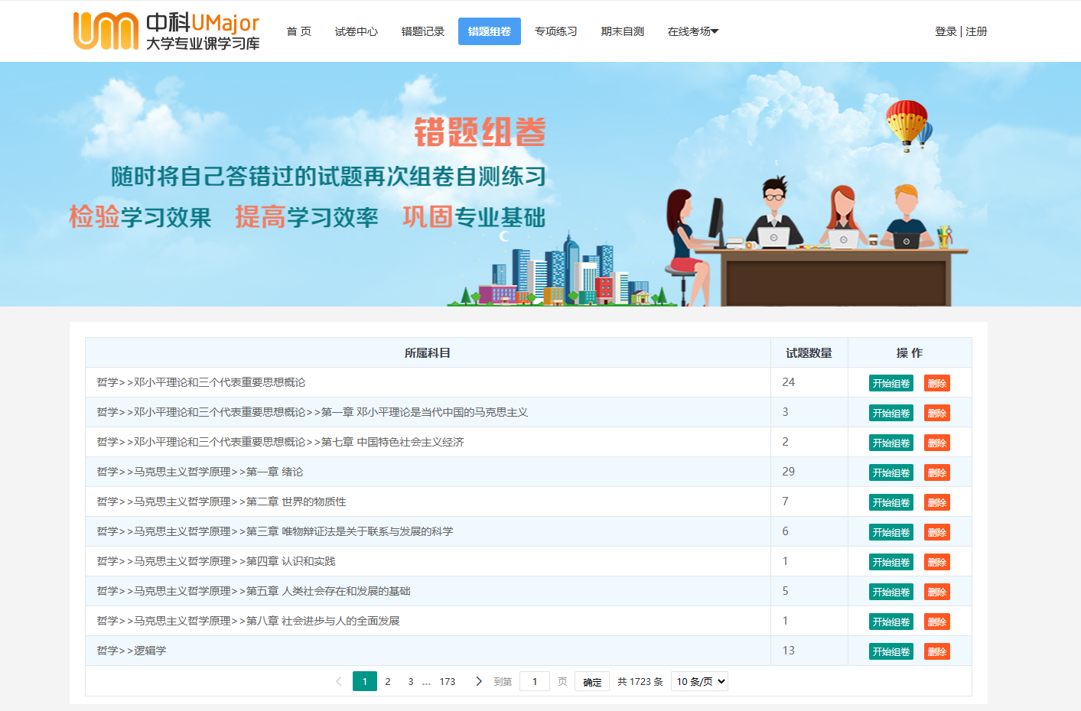Image resolution: width=1081 pixels, height=711 pixels.
Task: Click the 注册 register link
Action: point(976,31)
